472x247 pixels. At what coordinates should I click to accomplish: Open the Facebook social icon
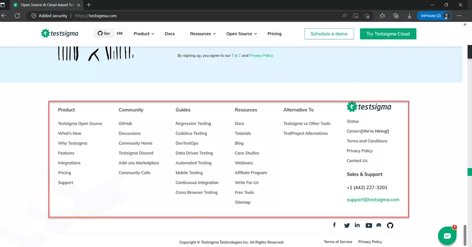click(334, 225)
